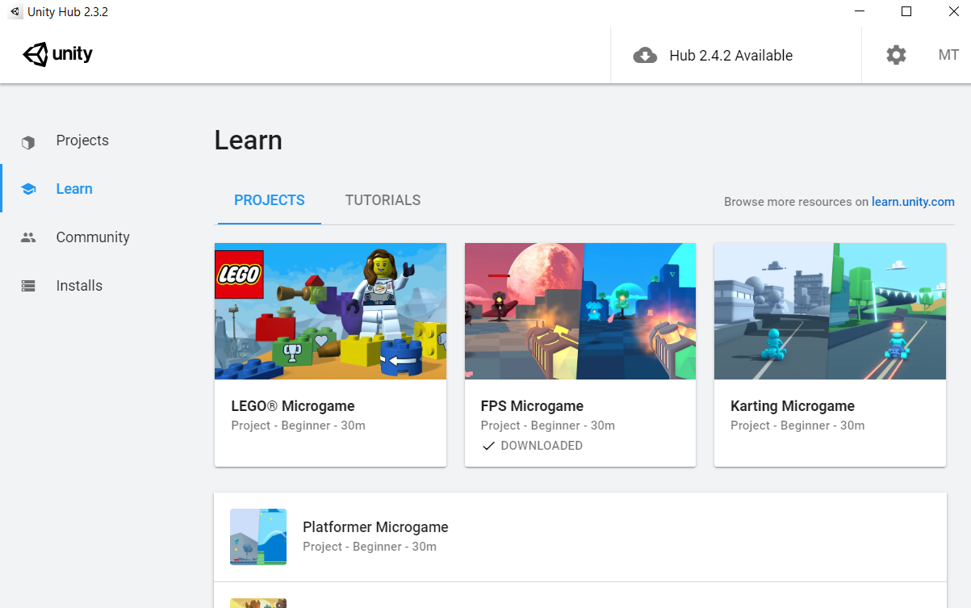Image resolution: width=971 pixels, height=608 pixels.
Task: Click the Karting Microgame title
Action: tap(793, 406)
